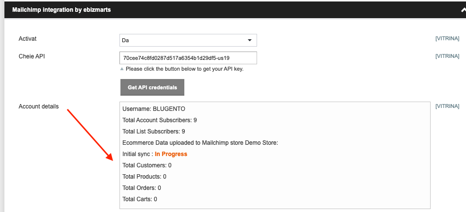Click the Activat label

point(28,39)
